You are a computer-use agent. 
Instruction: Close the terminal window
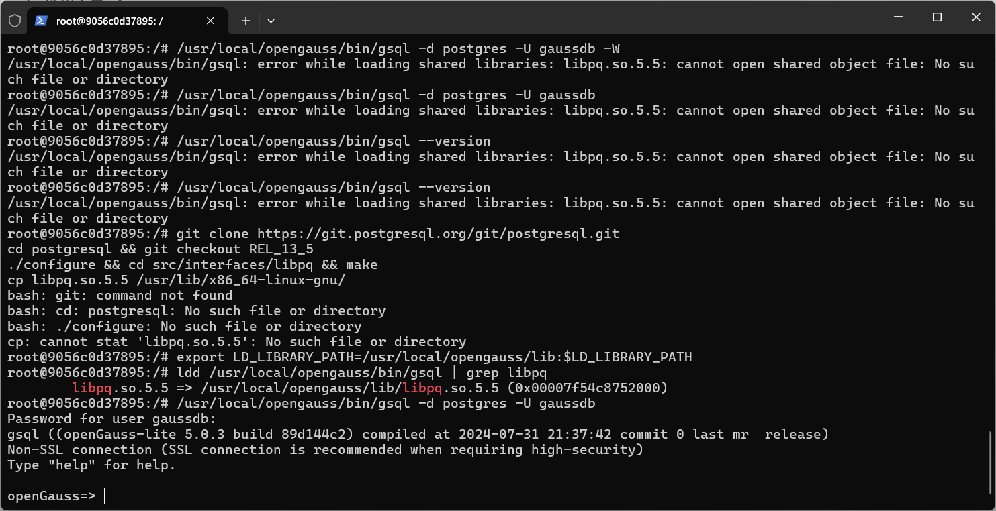point(976,17)
